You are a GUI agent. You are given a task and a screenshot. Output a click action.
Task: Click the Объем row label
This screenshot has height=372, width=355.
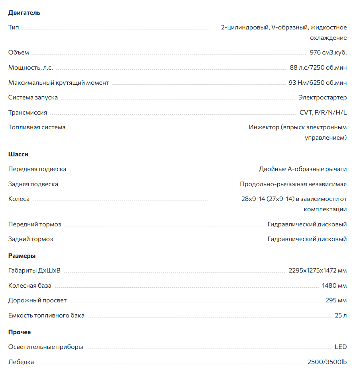pos(19,53)
